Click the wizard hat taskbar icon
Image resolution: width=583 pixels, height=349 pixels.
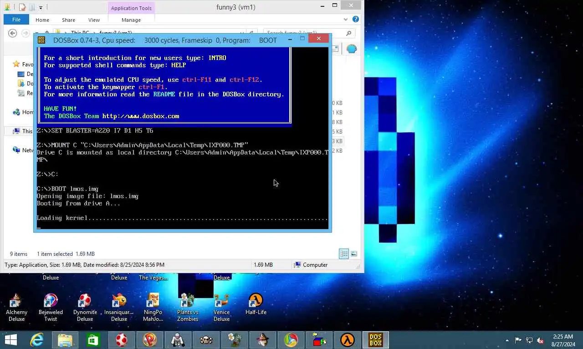pos(262,340)
